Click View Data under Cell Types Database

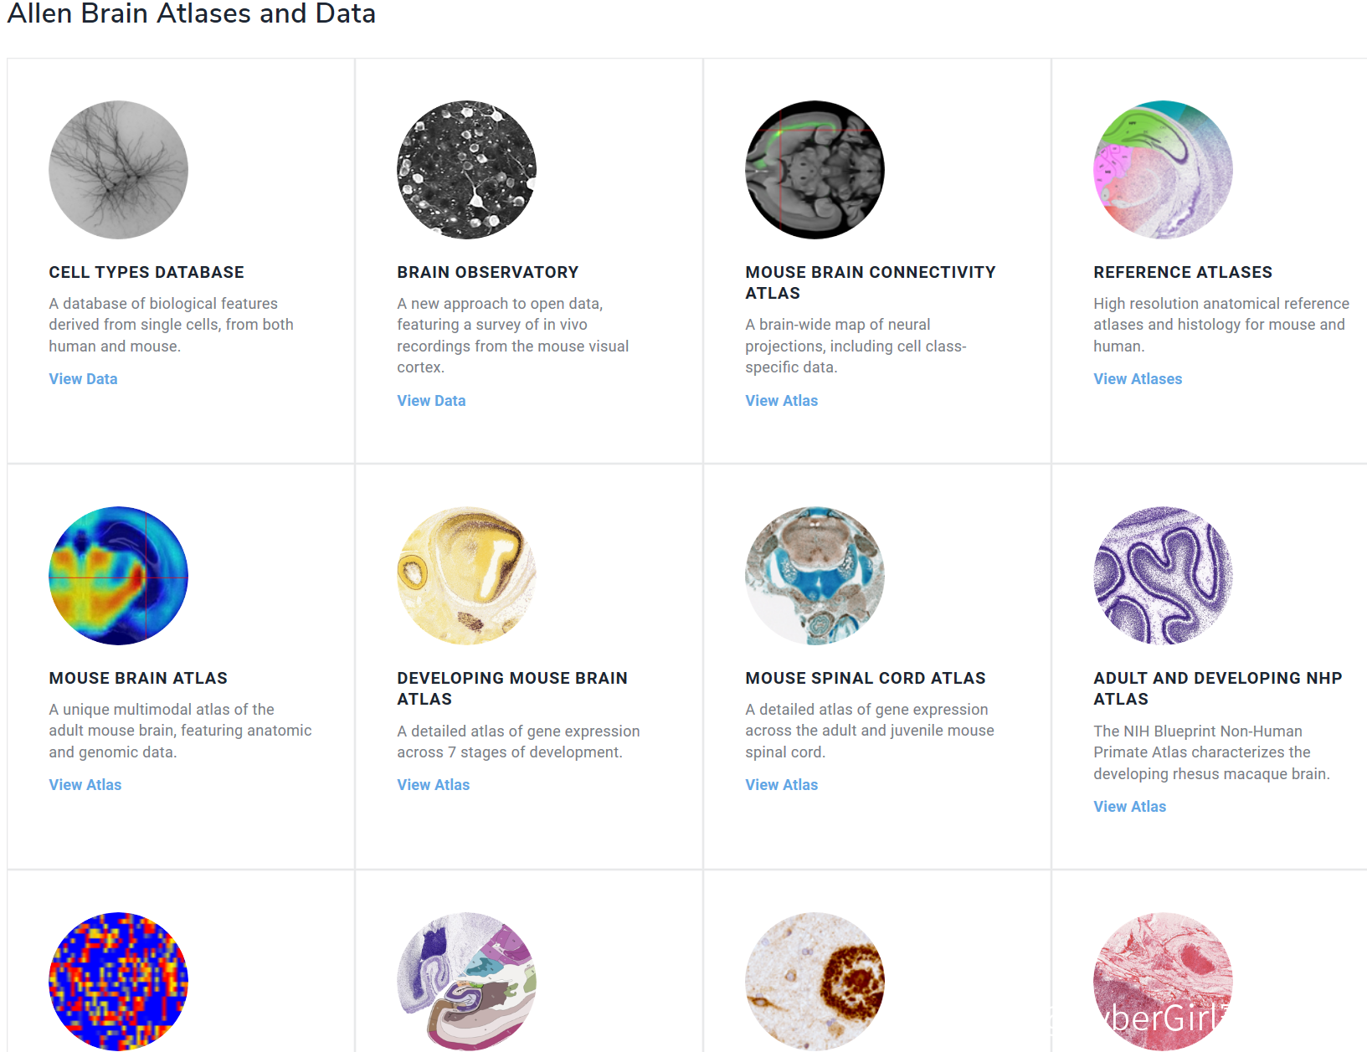pyautogui.click(x=83, y=379)
